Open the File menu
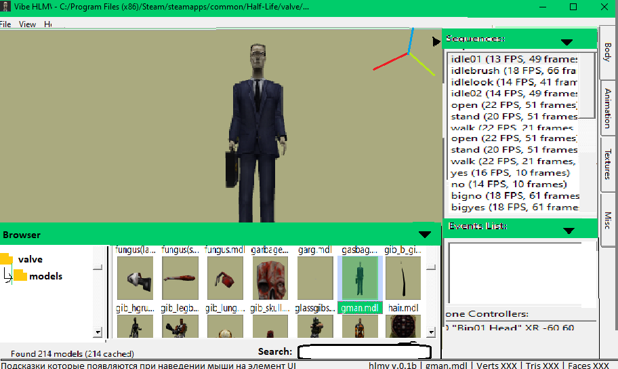This screenshot has width=618, height=369. click(5, 24)
